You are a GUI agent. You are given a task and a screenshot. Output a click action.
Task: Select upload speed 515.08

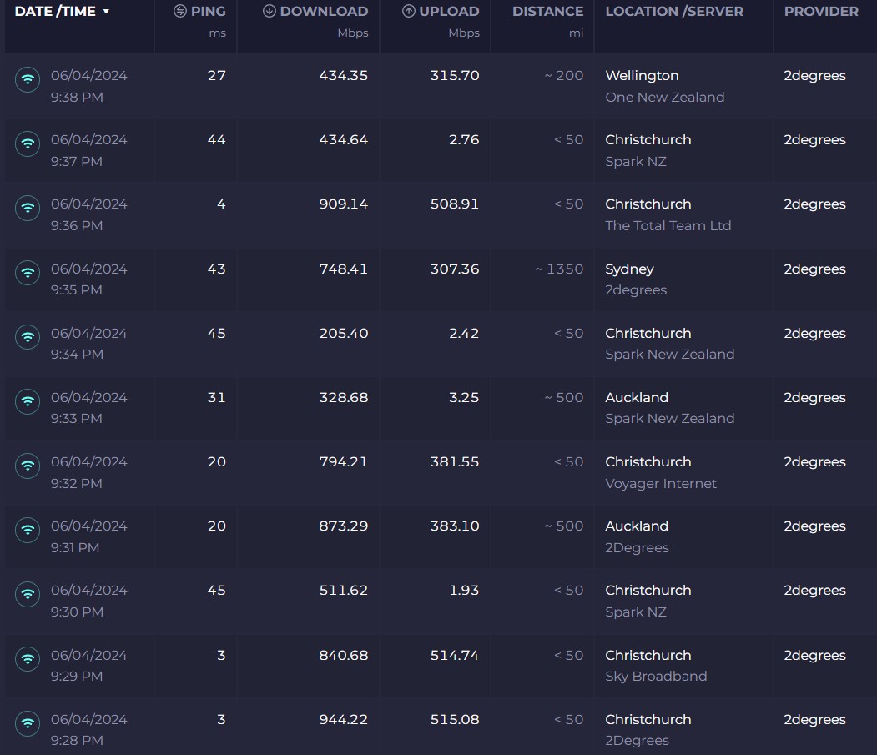click(x=455, y=720)
